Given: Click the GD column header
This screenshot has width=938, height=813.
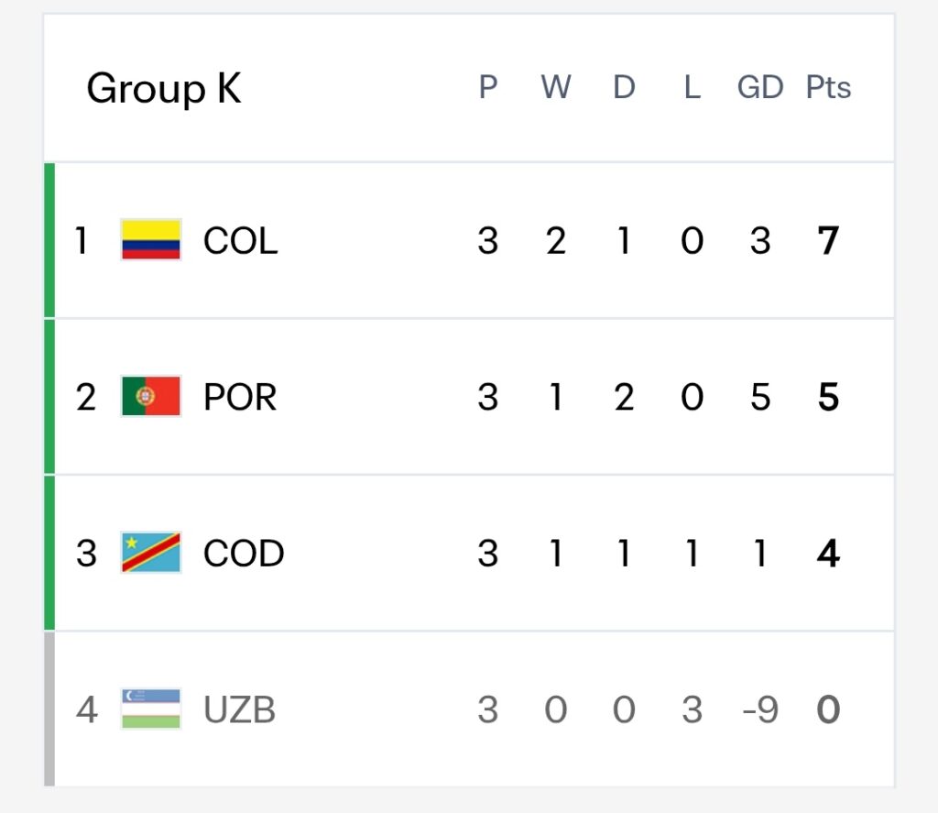Looking at the screenshot, I should pos(759,87).
